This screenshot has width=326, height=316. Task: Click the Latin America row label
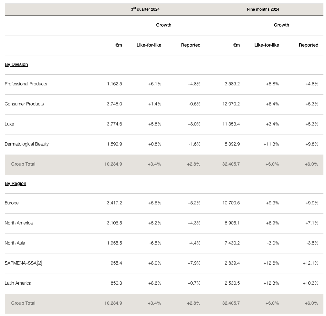click(x=18, y=283)
